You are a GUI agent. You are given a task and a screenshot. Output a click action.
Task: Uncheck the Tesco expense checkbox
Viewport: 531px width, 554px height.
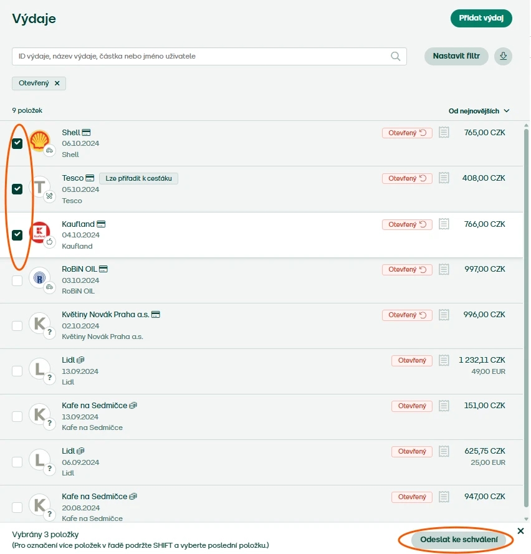click(x=17, y=189)
